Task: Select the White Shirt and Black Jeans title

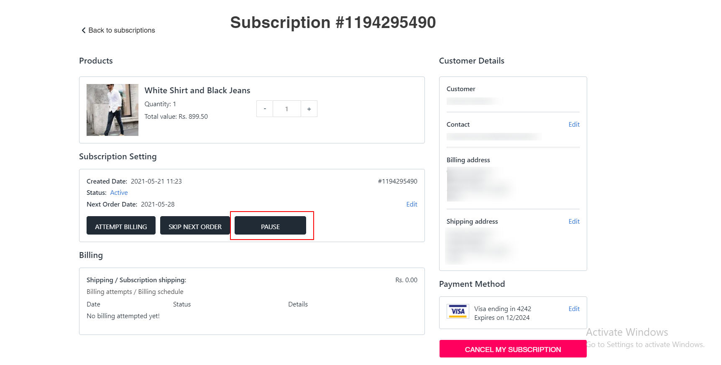Action: click(197, 90)
